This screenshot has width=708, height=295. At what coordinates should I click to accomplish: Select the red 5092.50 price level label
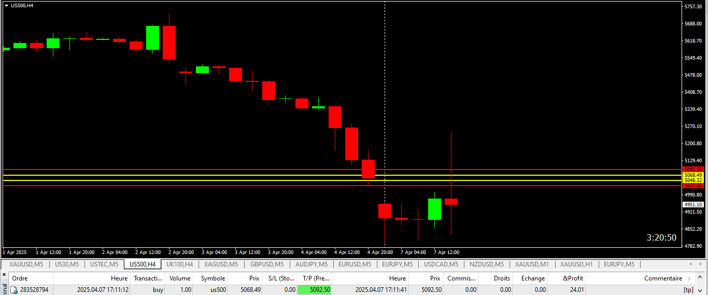point(693,170)
